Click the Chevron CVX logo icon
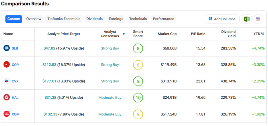Screen dimensions: 268x126 7,81
